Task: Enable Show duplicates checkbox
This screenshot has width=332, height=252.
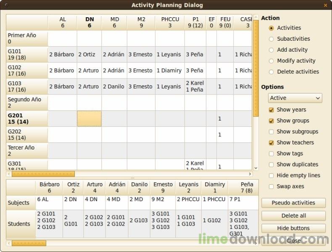Action: [271, 165]
